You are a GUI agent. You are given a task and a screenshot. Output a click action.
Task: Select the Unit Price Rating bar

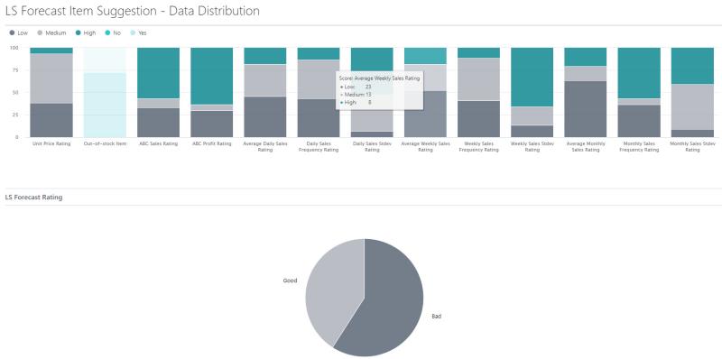(x=51, y=92)
